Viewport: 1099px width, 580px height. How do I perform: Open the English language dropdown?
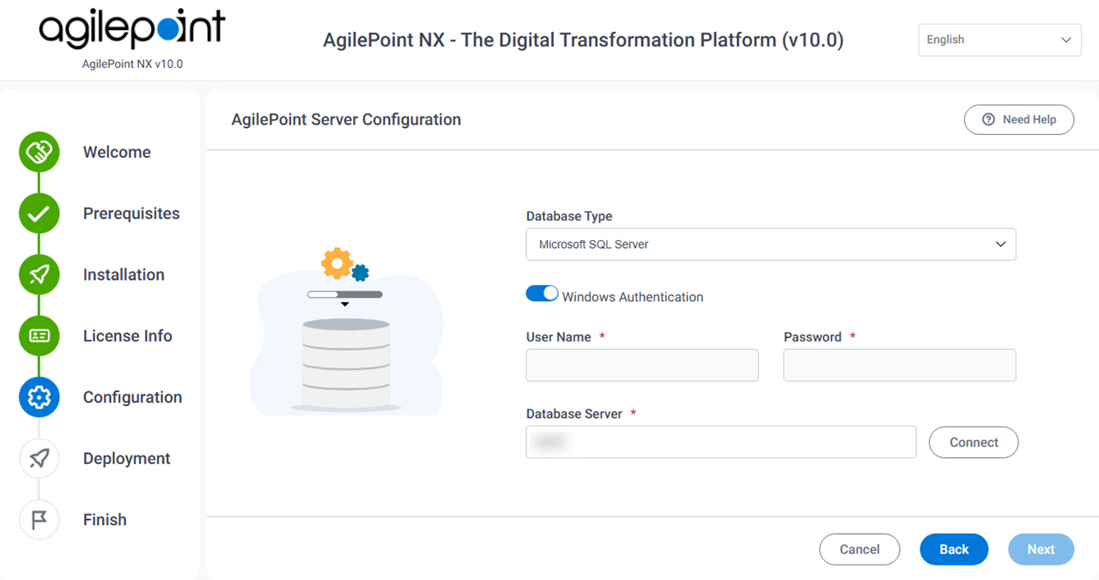point(999,39)
